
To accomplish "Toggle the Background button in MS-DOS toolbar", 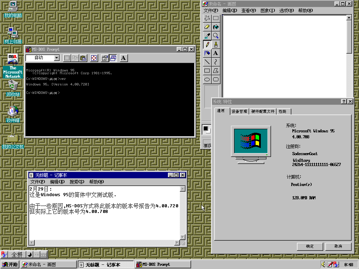I will click(x=113, y=58).
